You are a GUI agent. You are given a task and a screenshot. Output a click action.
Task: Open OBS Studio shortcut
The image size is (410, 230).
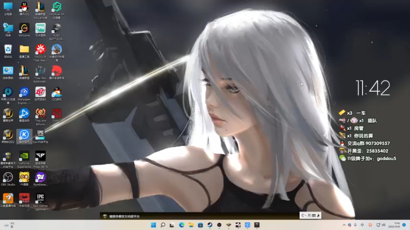(x=8, y=179)
